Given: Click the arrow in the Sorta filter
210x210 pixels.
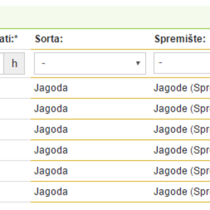Looking at the screenshot, I should pos(138,63).
